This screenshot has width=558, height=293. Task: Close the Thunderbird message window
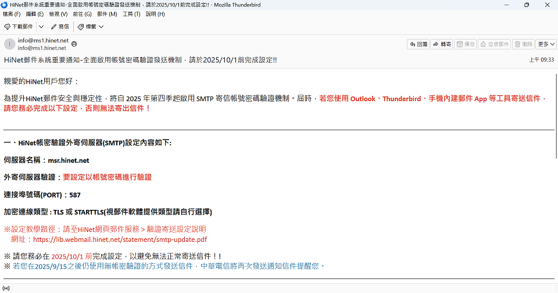pos(548,5)
